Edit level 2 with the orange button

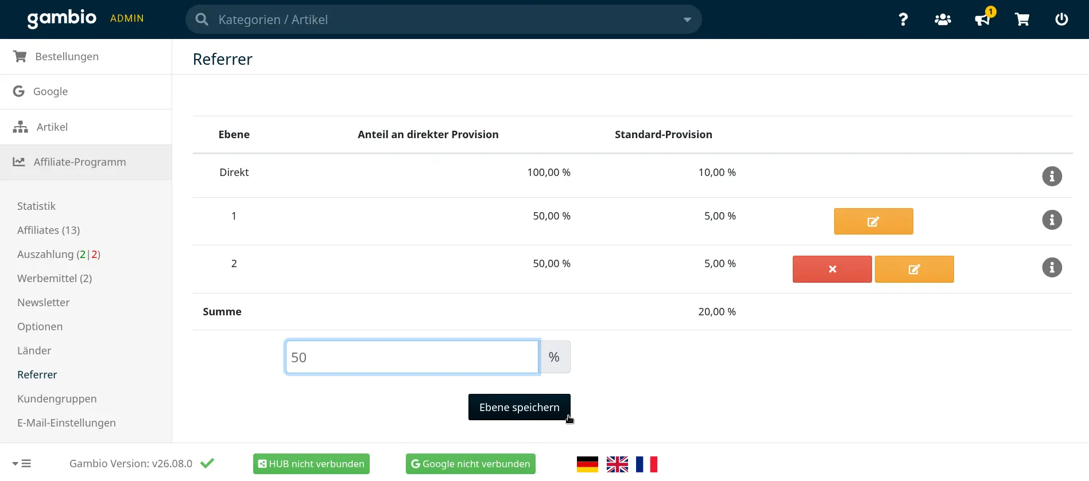(x=914, y=269)
